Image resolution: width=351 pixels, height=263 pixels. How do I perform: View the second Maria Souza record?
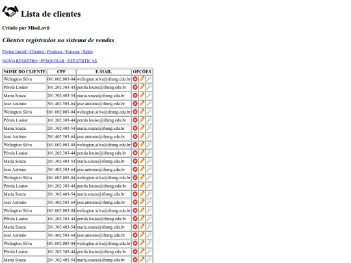149,129
